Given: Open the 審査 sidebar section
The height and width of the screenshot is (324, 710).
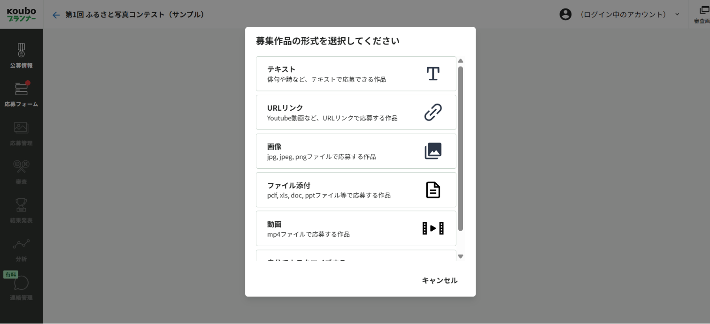Looking at the screenshot, I should 21,172.
